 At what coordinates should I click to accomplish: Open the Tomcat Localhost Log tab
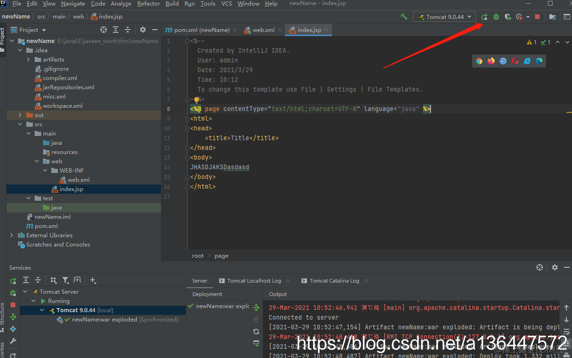255,281
